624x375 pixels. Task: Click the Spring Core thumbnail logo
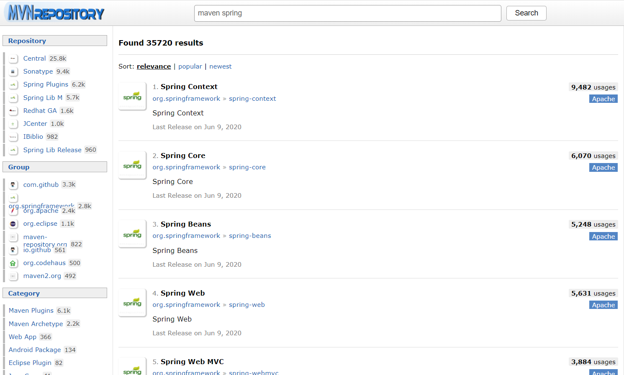click(x=132, y=165)
